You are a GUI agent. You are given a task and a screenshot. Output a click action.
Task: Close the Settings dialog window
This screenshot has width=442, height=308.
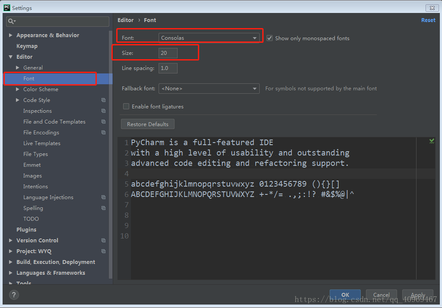(432, 8)
